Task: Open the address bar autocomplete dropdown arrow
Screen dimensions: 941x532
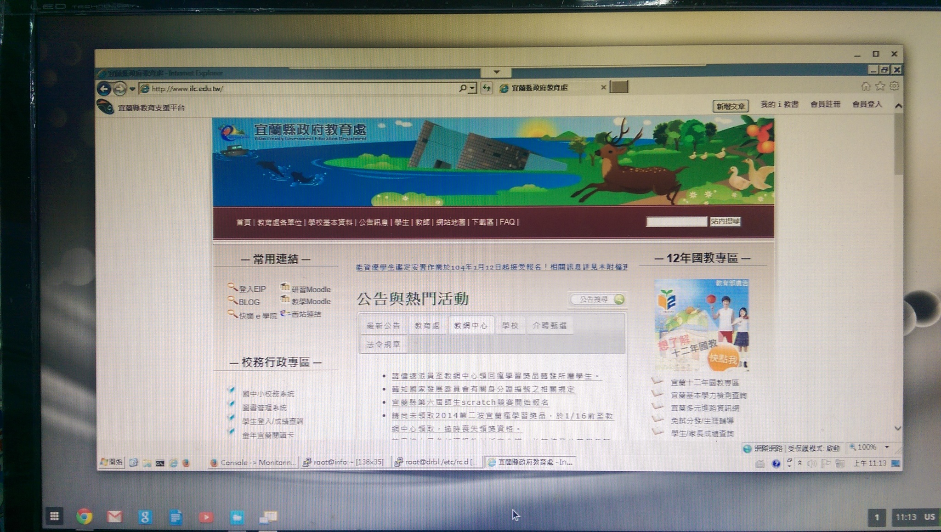Action: (472, 88)
